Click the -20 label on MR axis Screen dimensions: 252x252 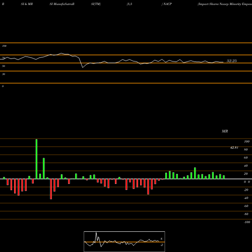pos(246,190)
